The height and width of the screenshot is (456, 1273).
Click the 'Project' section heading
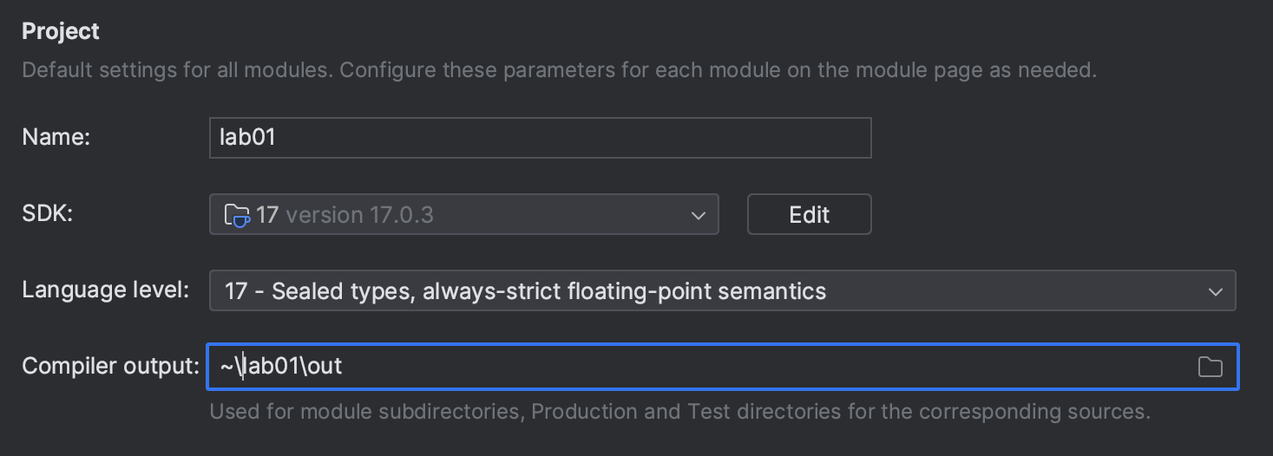coord(60,31)
